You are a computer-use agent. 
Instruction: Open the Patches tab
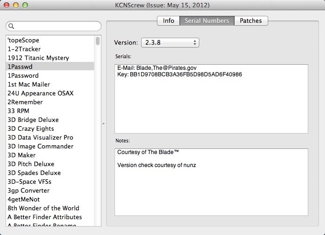point(251,21)
